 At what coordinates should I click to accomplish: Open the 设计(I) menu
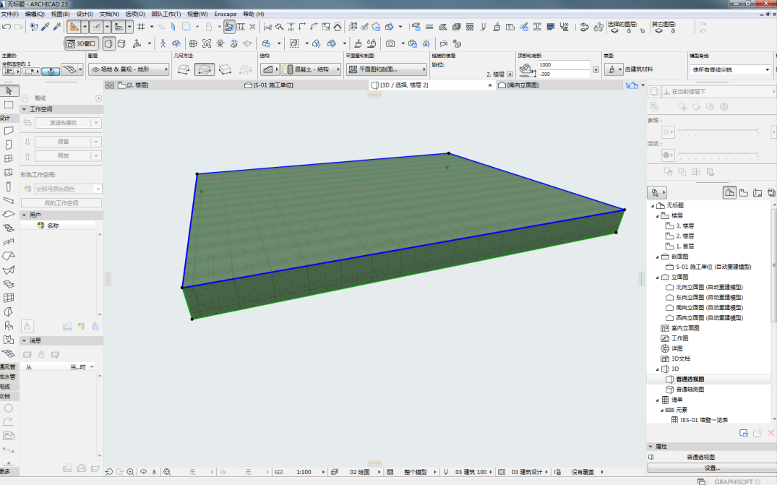[x=85, y=14]
